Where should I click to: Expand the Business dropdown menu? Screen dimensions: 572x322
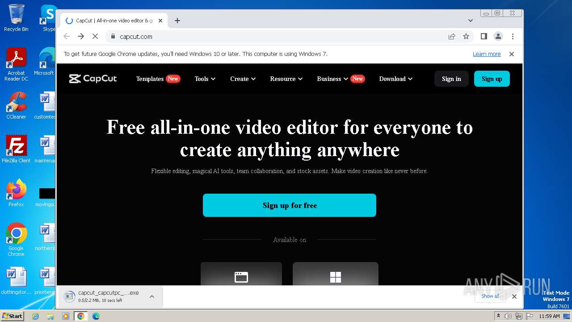pos(332,79)
